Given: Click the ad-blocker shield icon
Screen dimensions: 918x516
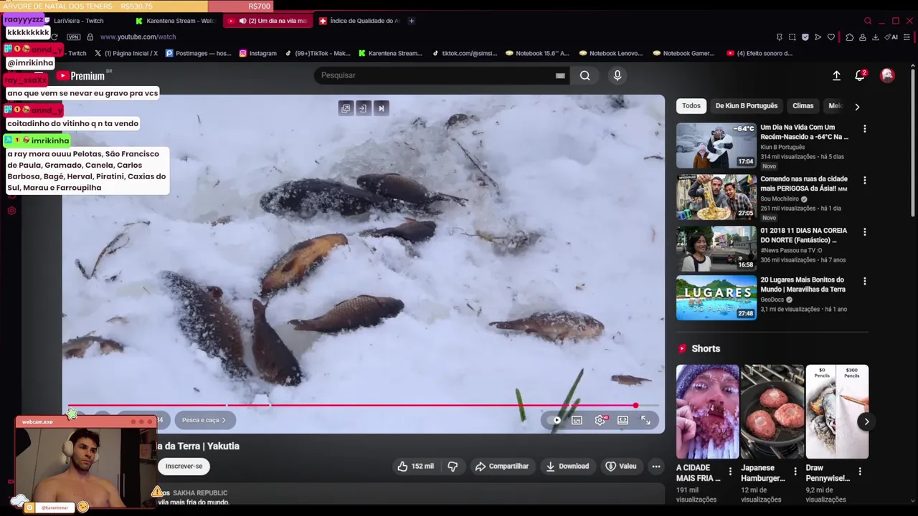Looking at the screenshot, I should 805,37.
